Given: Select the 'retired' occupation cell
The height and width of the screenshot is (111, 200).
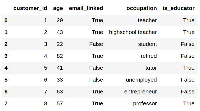Looking at the screenshot, I should tap(149, 56).
